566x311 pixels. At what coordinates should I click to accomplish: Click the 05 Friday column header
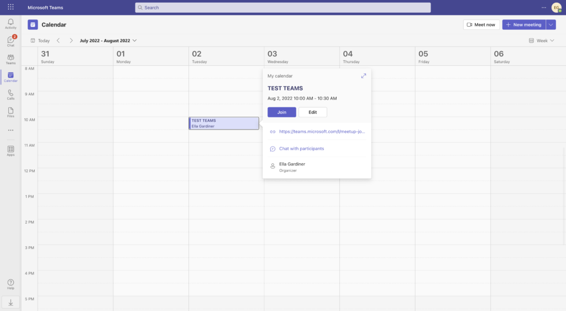point(453,56)
